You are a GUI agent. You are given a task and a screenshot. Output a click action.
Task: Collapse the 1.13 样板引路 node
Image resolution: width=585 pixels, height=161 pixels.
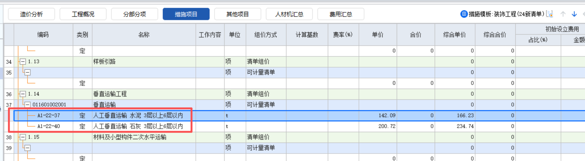pyautogui.click(x=22, y=62)
